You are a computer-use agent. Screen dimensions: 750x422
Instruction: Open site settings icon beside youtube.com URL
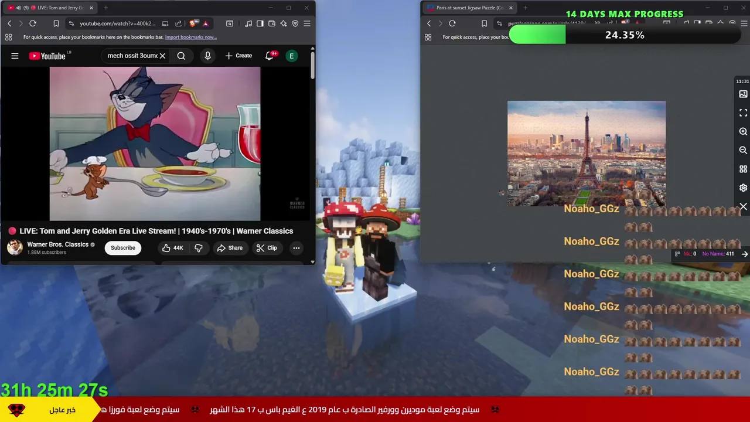click(x=71, y=23)
